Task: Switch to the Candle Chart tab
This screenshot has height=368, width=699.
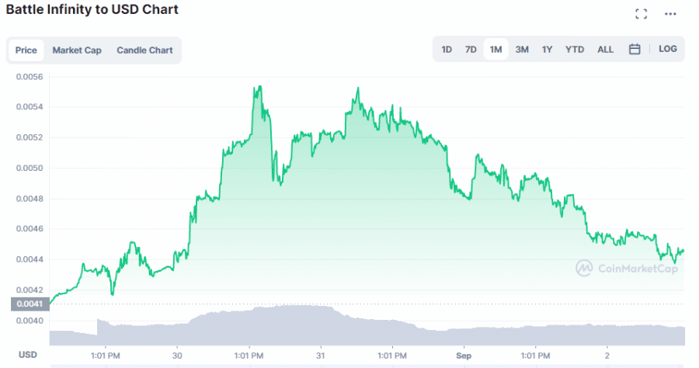Action: tap(144, 50)
